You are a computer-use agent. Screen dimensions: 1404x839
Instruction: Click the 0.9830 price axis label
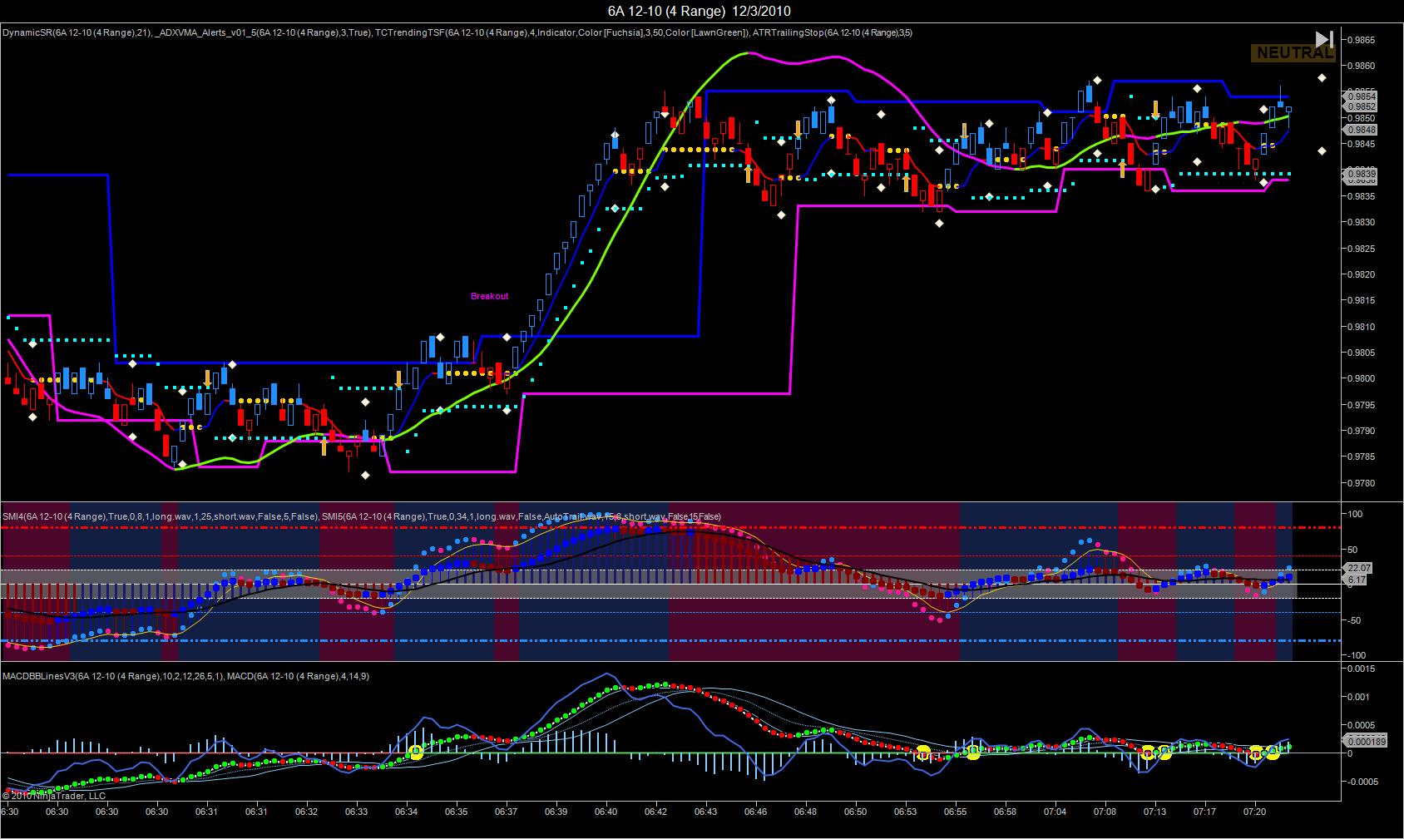(1361, 222)
